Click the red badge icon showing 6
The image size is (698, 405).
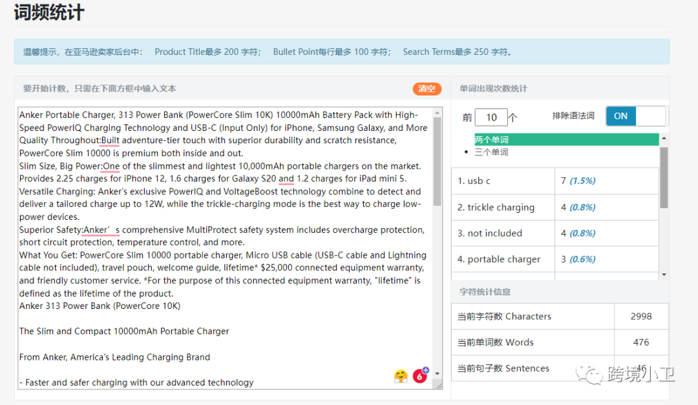(x=420, y=376)
